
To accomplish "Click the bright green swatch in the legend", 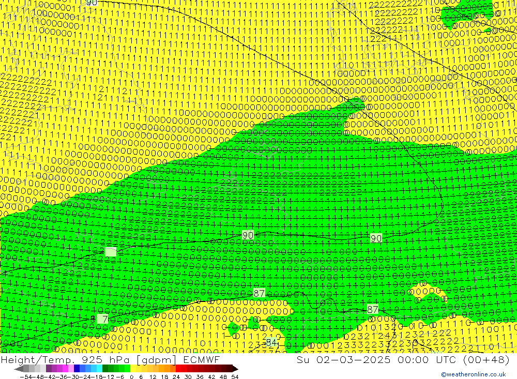I will [x=128, y=368].
